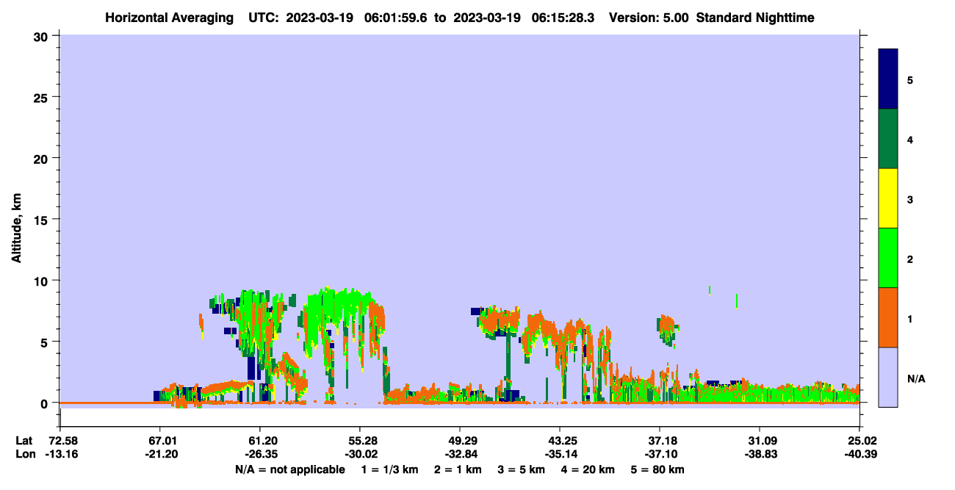Click the 'Lon' row label
This screenshot has width=955, height=490.
pos(24,454)
